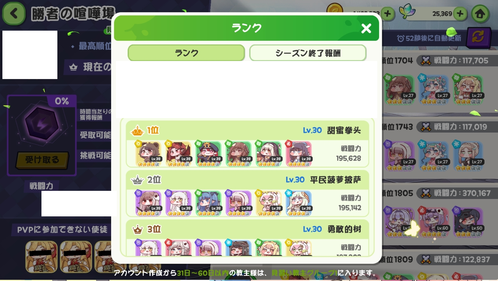Tap the purple lightning hexagon reward icon
Image resolution: width=498 pixels, height=281 pixels.
[42, 124]
